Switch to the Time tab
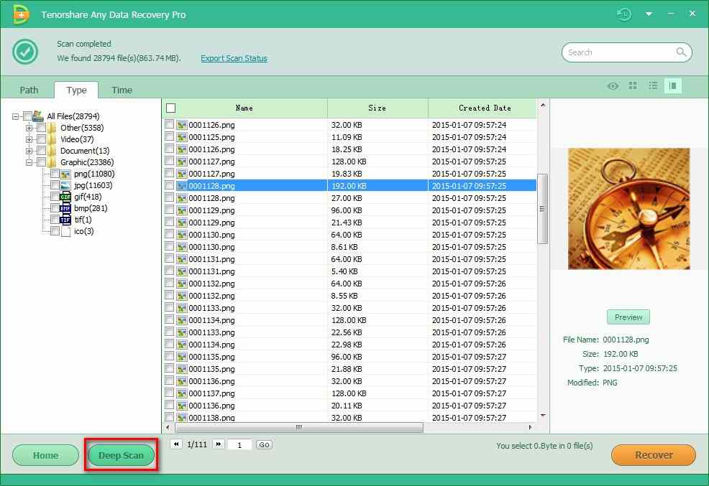Viewport: 709px width, 486px height. [x=122, y=90]
